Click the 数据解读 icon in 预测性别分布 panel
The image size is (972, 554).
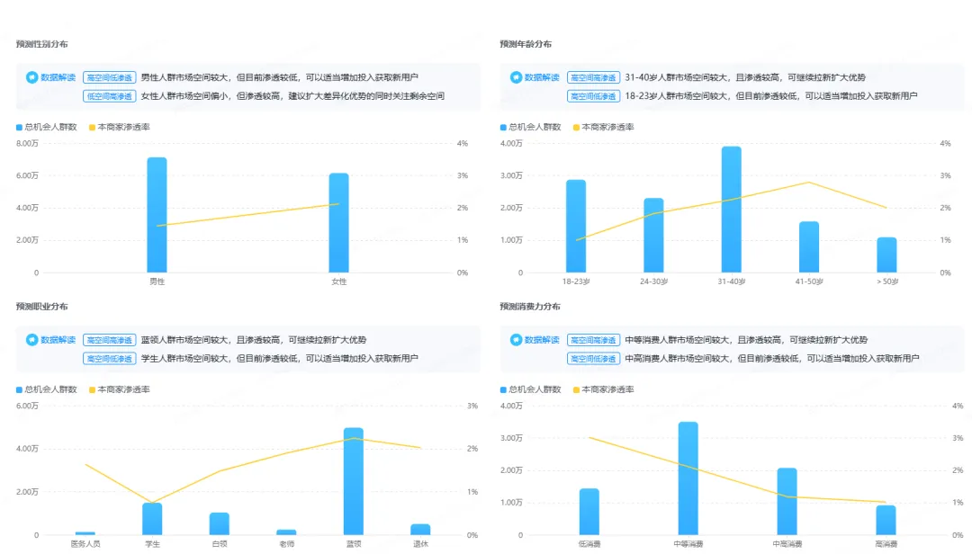coord(31,77)
